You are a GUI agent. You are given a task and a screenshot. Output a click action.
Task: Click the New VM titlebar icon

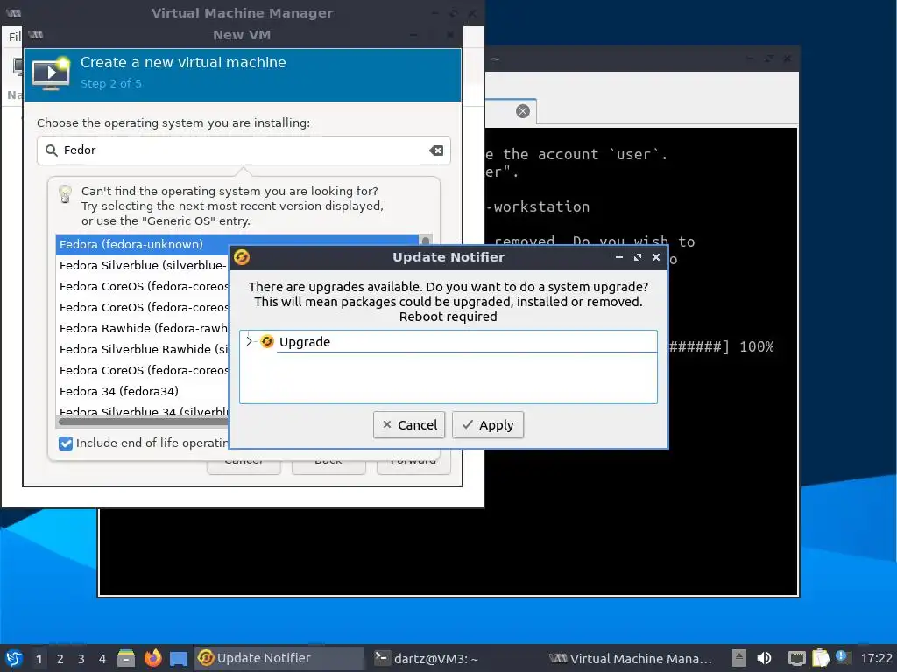(36, 35)
